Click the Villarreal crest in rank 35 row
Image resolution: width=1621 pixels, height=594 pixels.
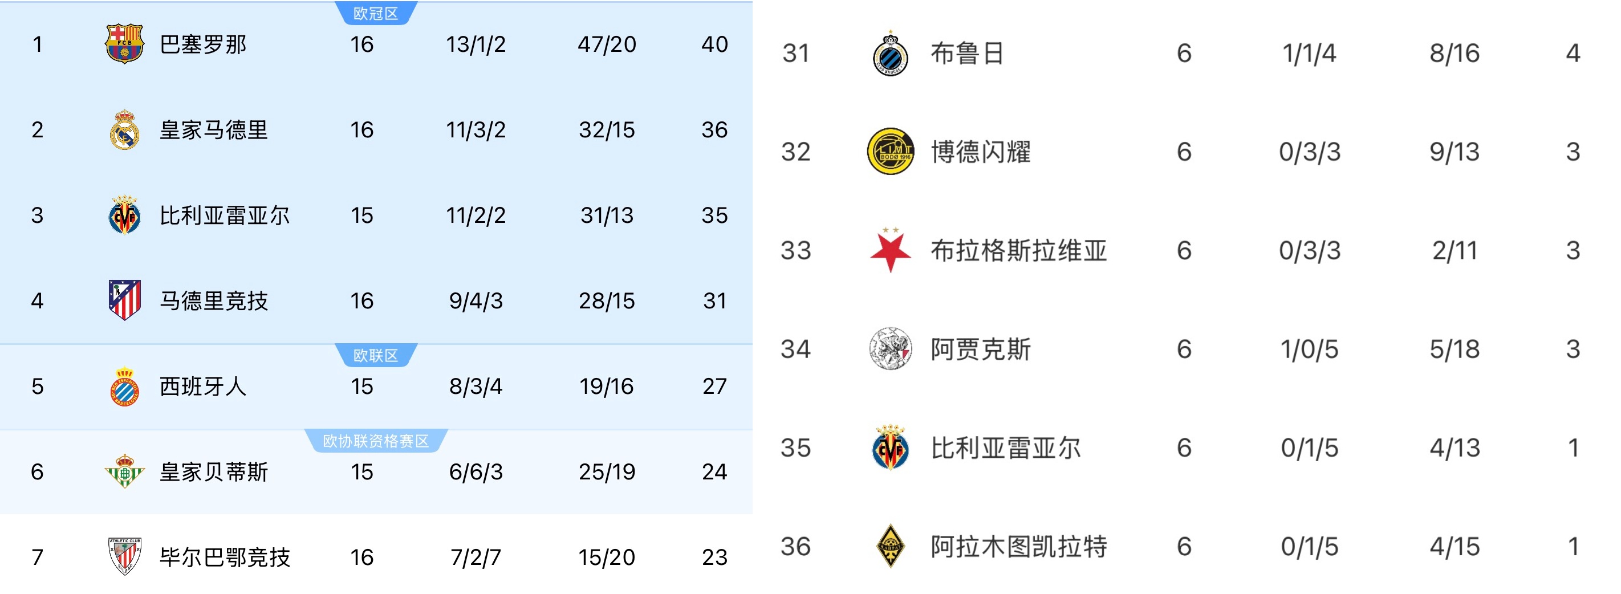pyautogui.click(x=890, y=447)
